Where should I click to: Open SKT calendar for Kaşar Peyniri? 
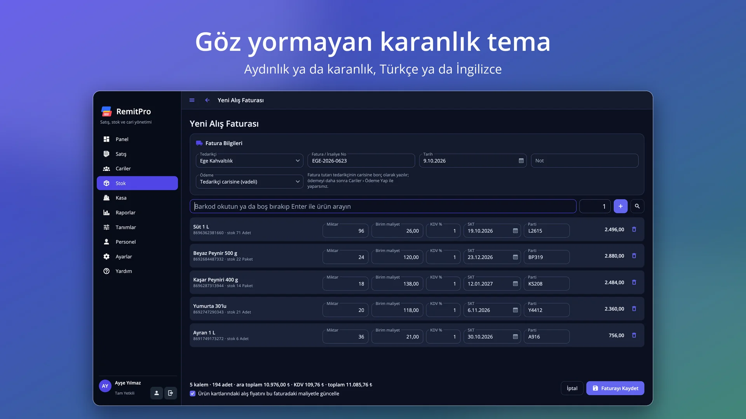[x=515, y=284]
